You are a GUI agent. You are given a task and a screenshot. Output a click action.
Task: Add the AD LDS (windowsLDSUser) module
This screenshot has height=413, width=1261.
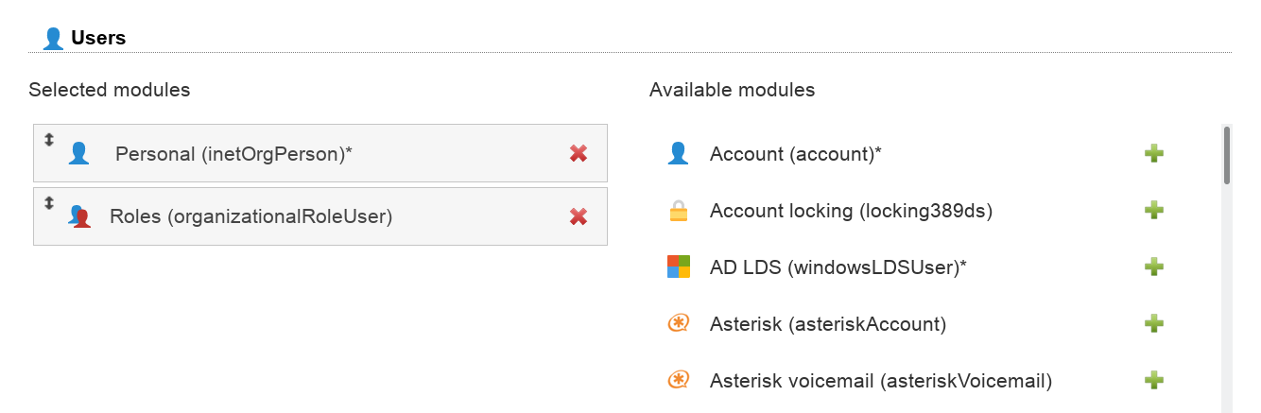(1153, 267)
